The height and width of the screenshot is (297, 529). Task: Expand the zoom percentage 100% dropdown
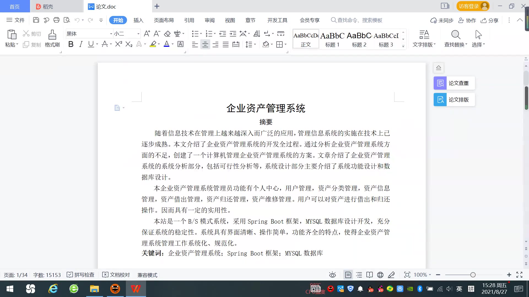430,275
